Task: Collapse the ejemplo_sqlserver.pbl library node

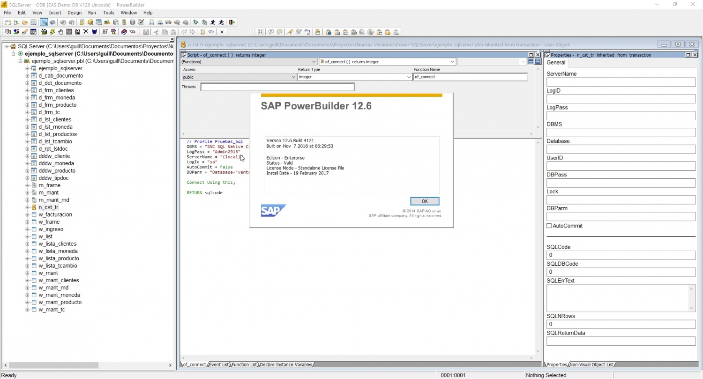Action: 20,61
